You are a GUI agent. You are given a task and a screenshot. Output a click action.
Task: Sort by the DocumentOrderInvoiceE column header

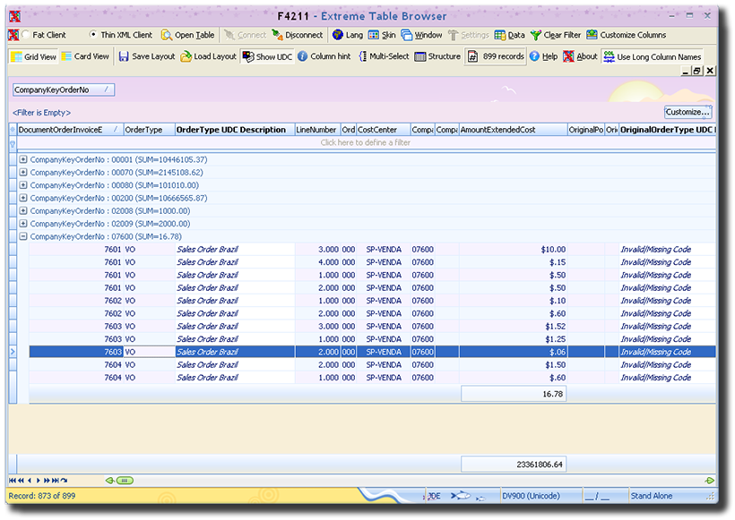point(70,130)
